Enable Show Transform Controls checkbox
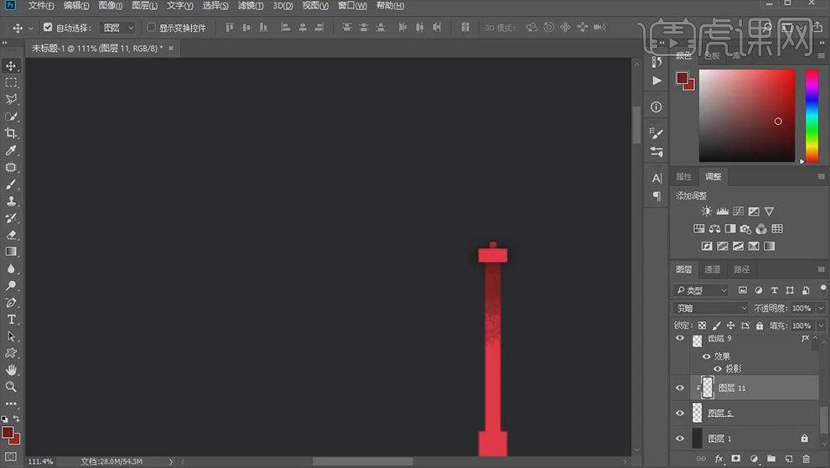830x468 pixels. coord(151,27)
